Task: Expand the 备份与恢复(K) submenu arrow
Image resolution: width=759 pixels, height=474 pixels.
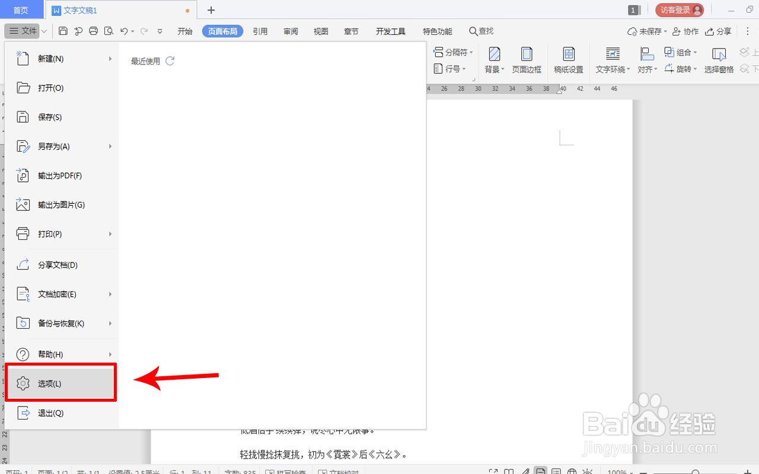Action: 110,324
